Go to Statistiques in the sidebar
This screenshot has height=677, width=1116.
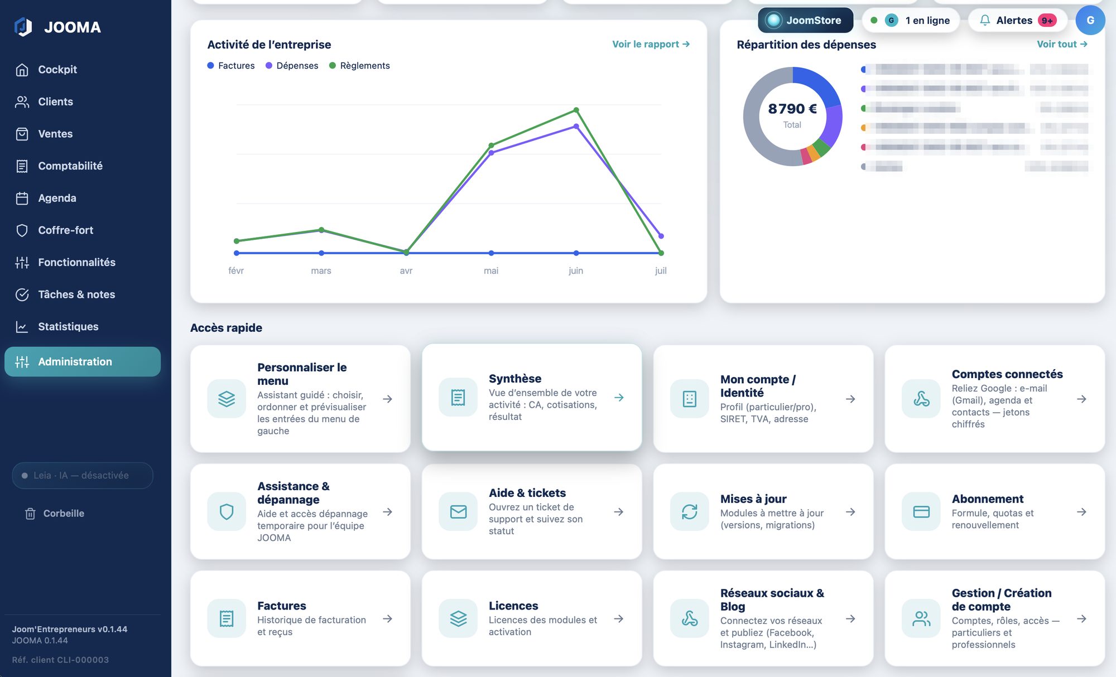pos(83,327)
